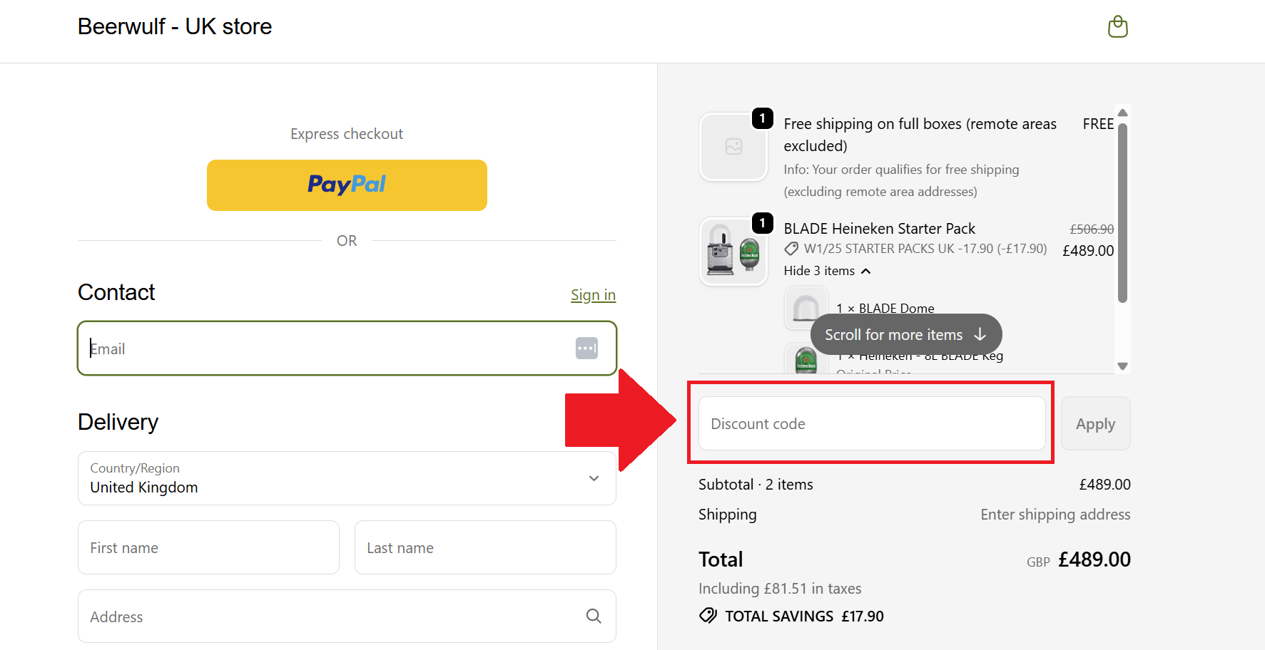Click the Discount code input field
Screen dimensions: 1265x650
click(x=871, y=423)
